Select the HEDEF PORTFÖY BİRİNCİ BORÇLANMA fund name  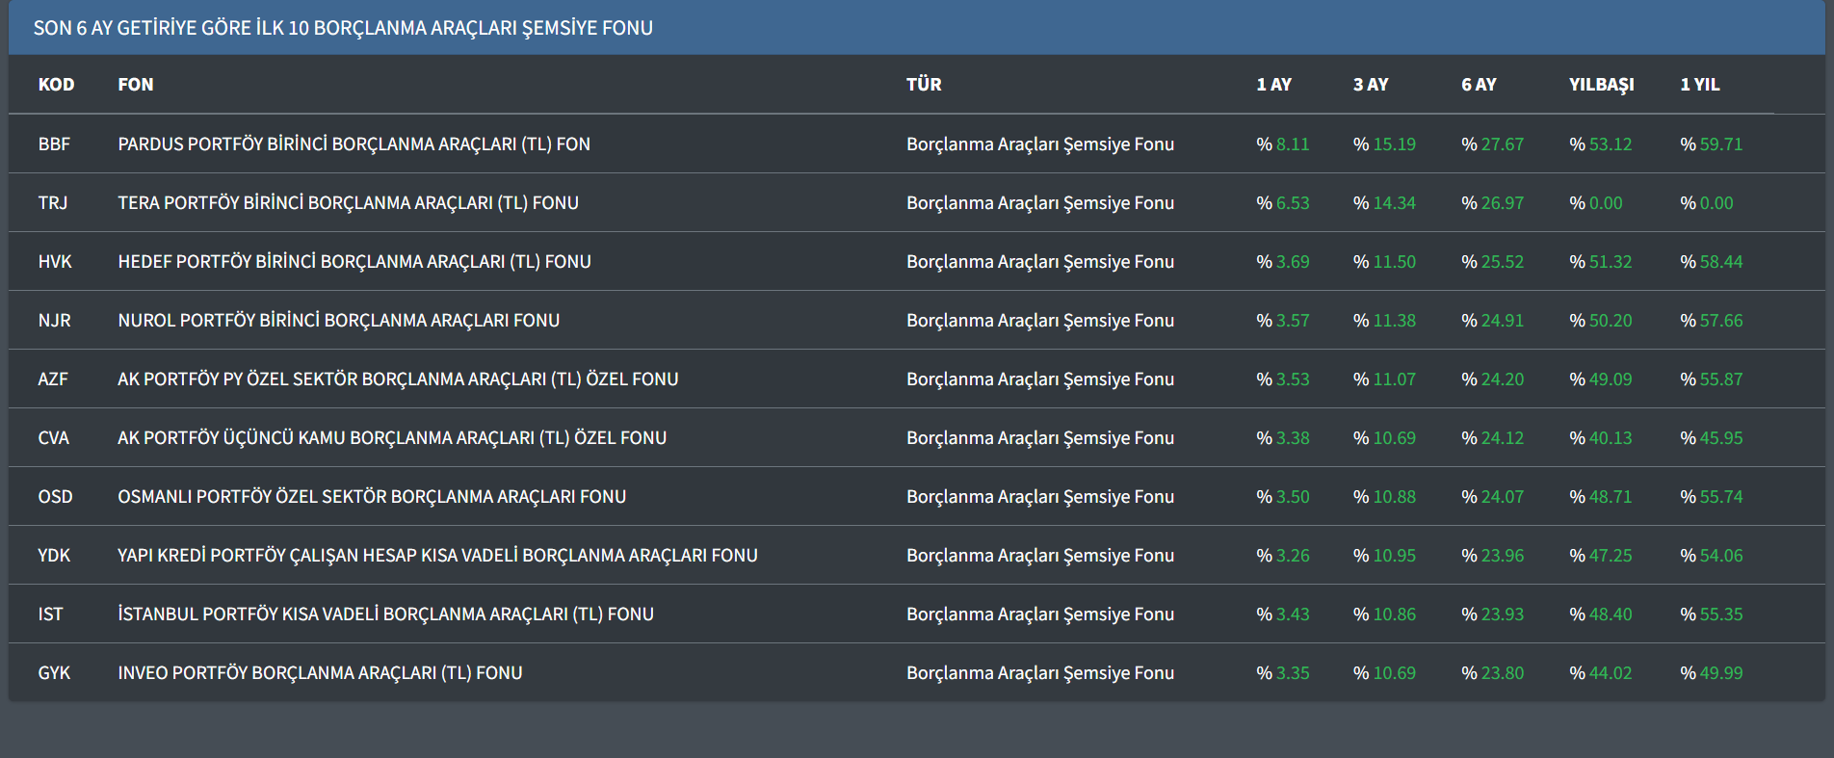click(354, 262)
